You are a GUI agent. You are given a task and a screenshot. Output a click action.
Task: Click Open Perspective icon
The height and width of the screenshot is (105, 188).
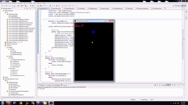[x=174, y=6]
